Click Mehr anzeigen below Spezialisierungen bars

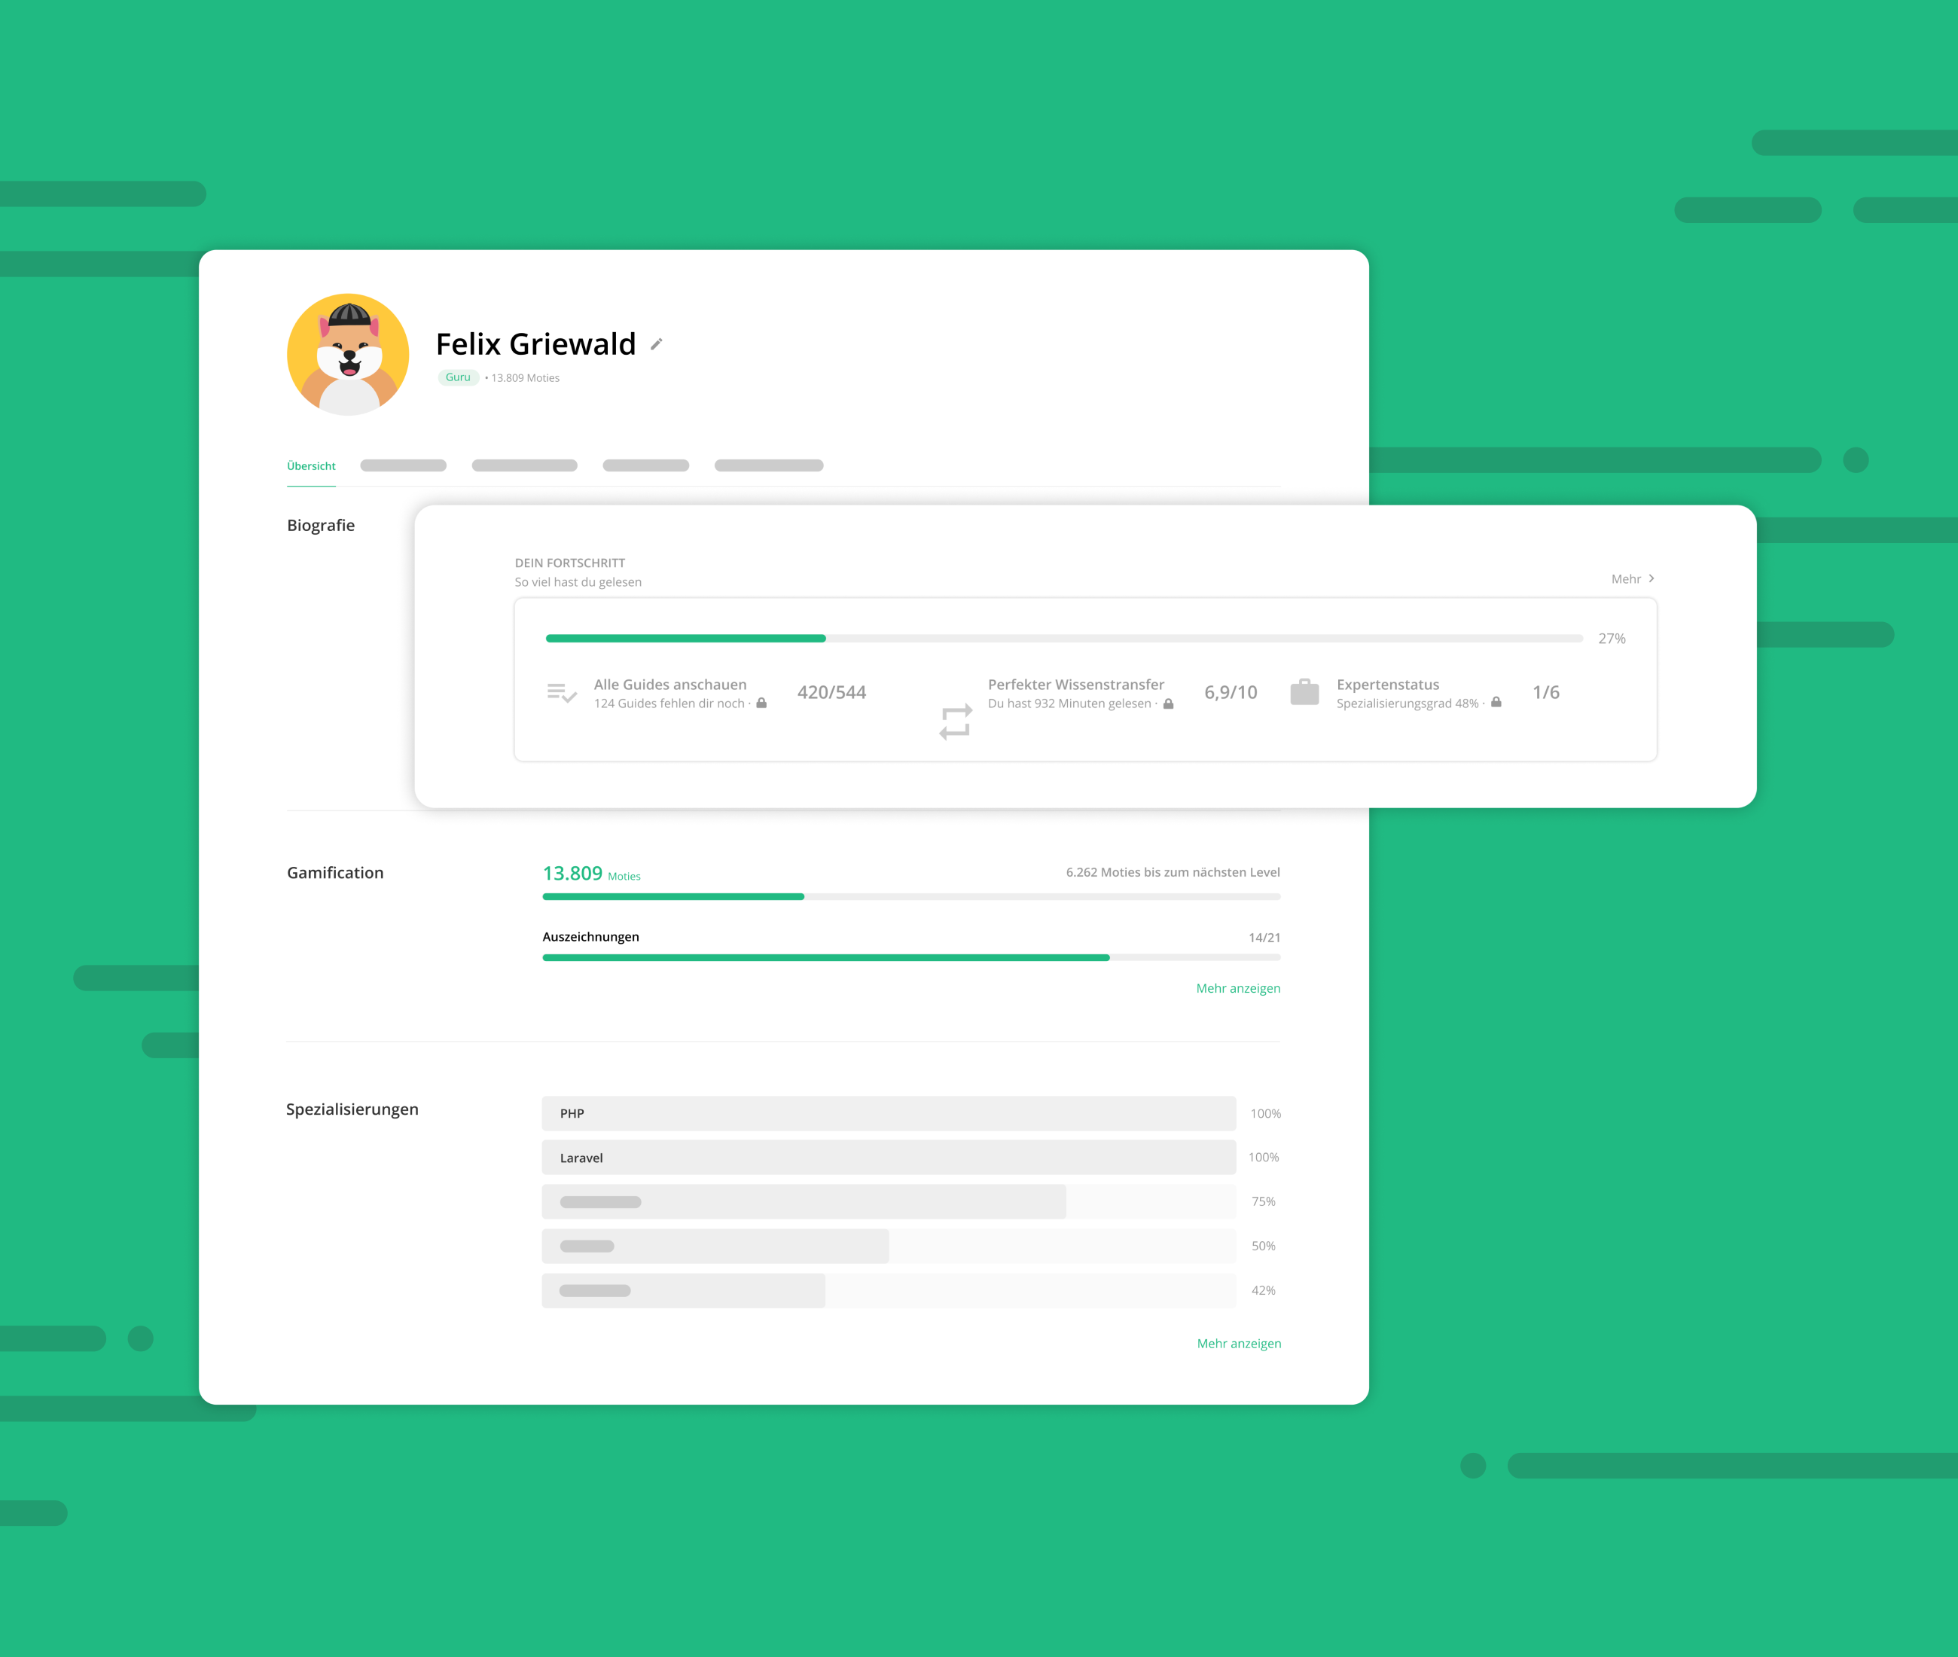1239,1343
